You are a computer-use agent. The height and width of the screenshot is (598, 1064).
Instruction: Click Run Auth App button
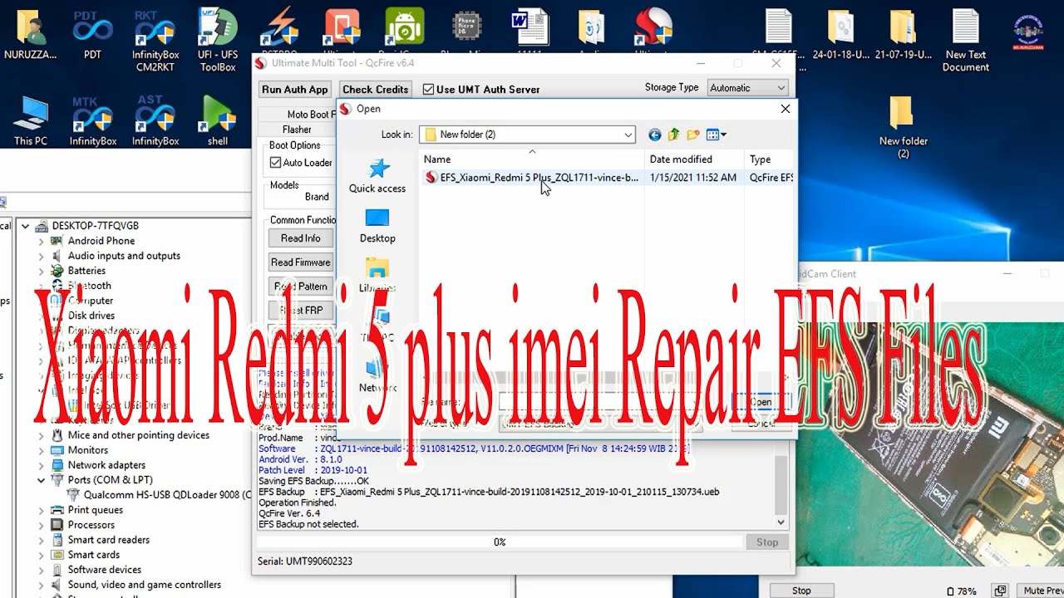coord(295,90)
